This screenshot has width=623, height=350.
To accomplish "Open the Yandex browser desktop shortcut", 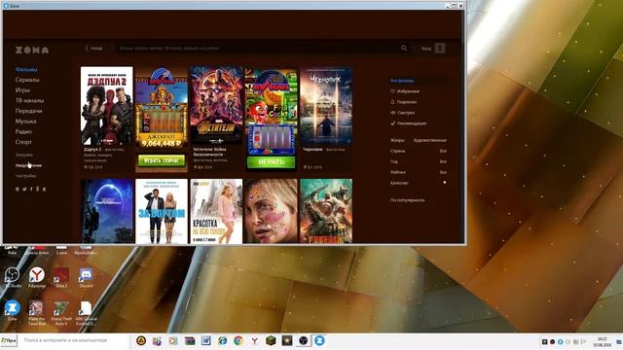I will 37,276.
